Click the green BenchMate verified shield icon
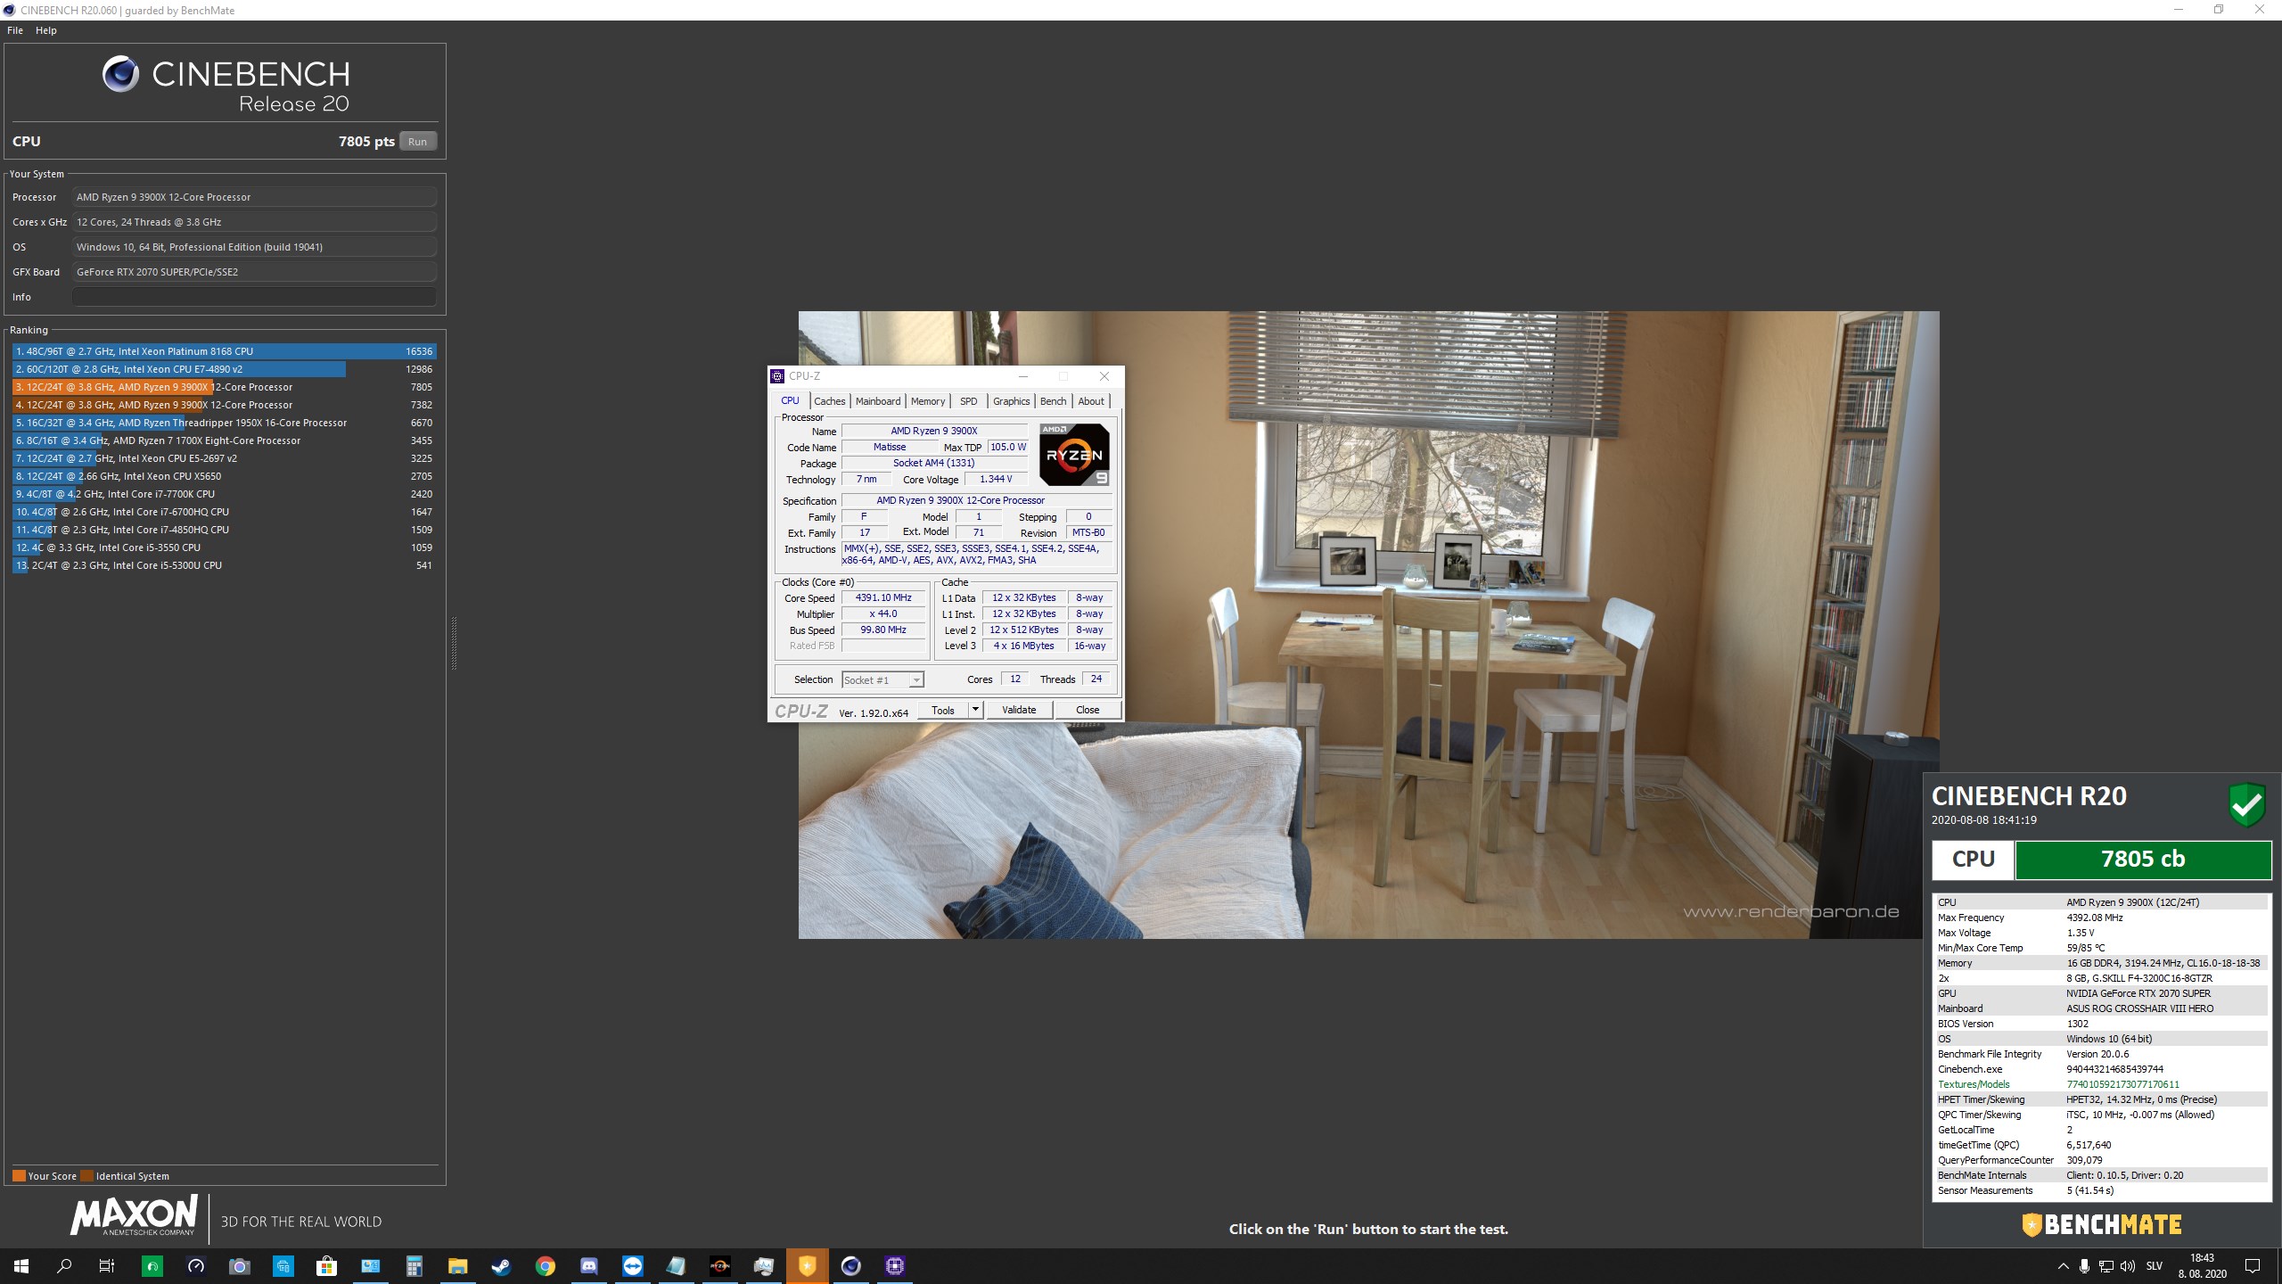This screenshot has width=2282, height=1284. click(x=2246, y=804)
